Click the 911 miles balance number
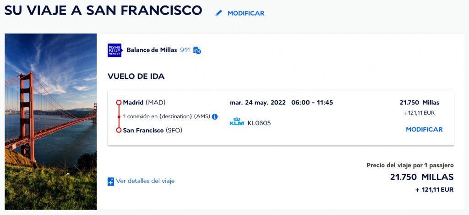This screenshot has width=469, height=215. coord(185,50)
